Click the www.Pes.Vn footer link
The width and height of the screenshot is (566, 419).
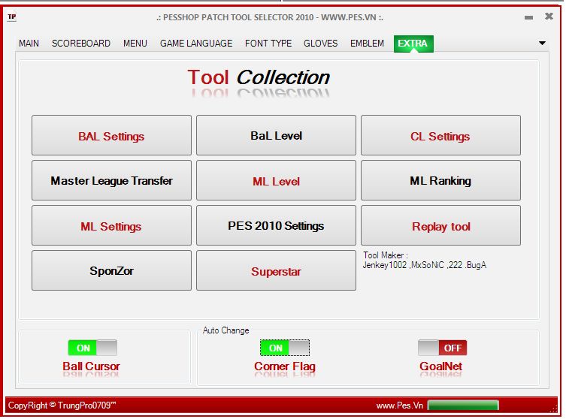399,406
